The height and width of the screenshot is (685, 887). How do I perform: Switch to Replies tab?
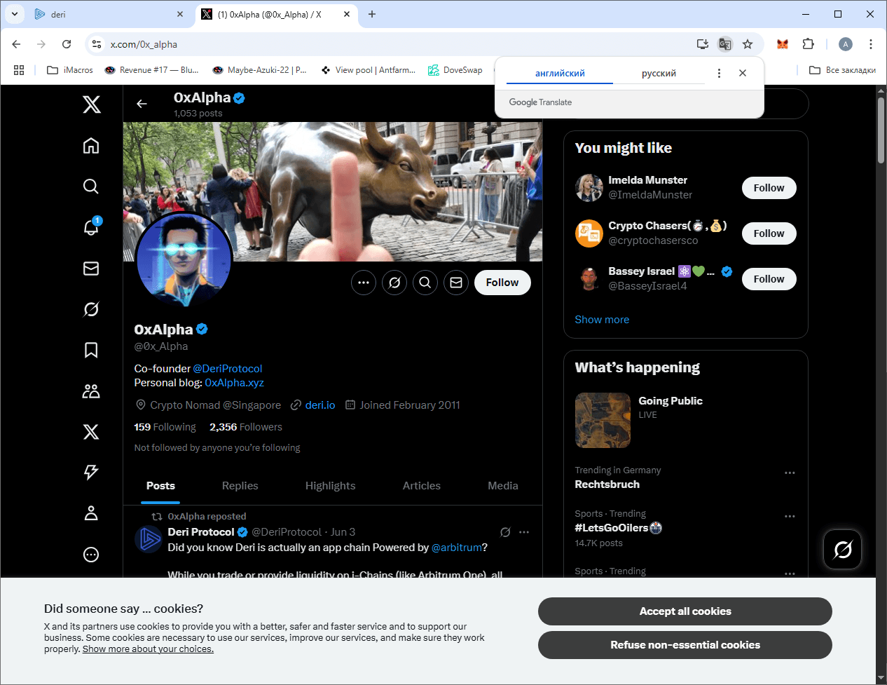pos(240,486)
